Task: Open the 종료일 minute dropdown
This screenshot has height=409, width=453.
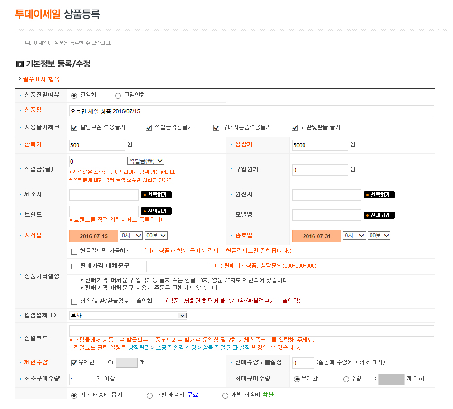Action: [x=379, y=236]
